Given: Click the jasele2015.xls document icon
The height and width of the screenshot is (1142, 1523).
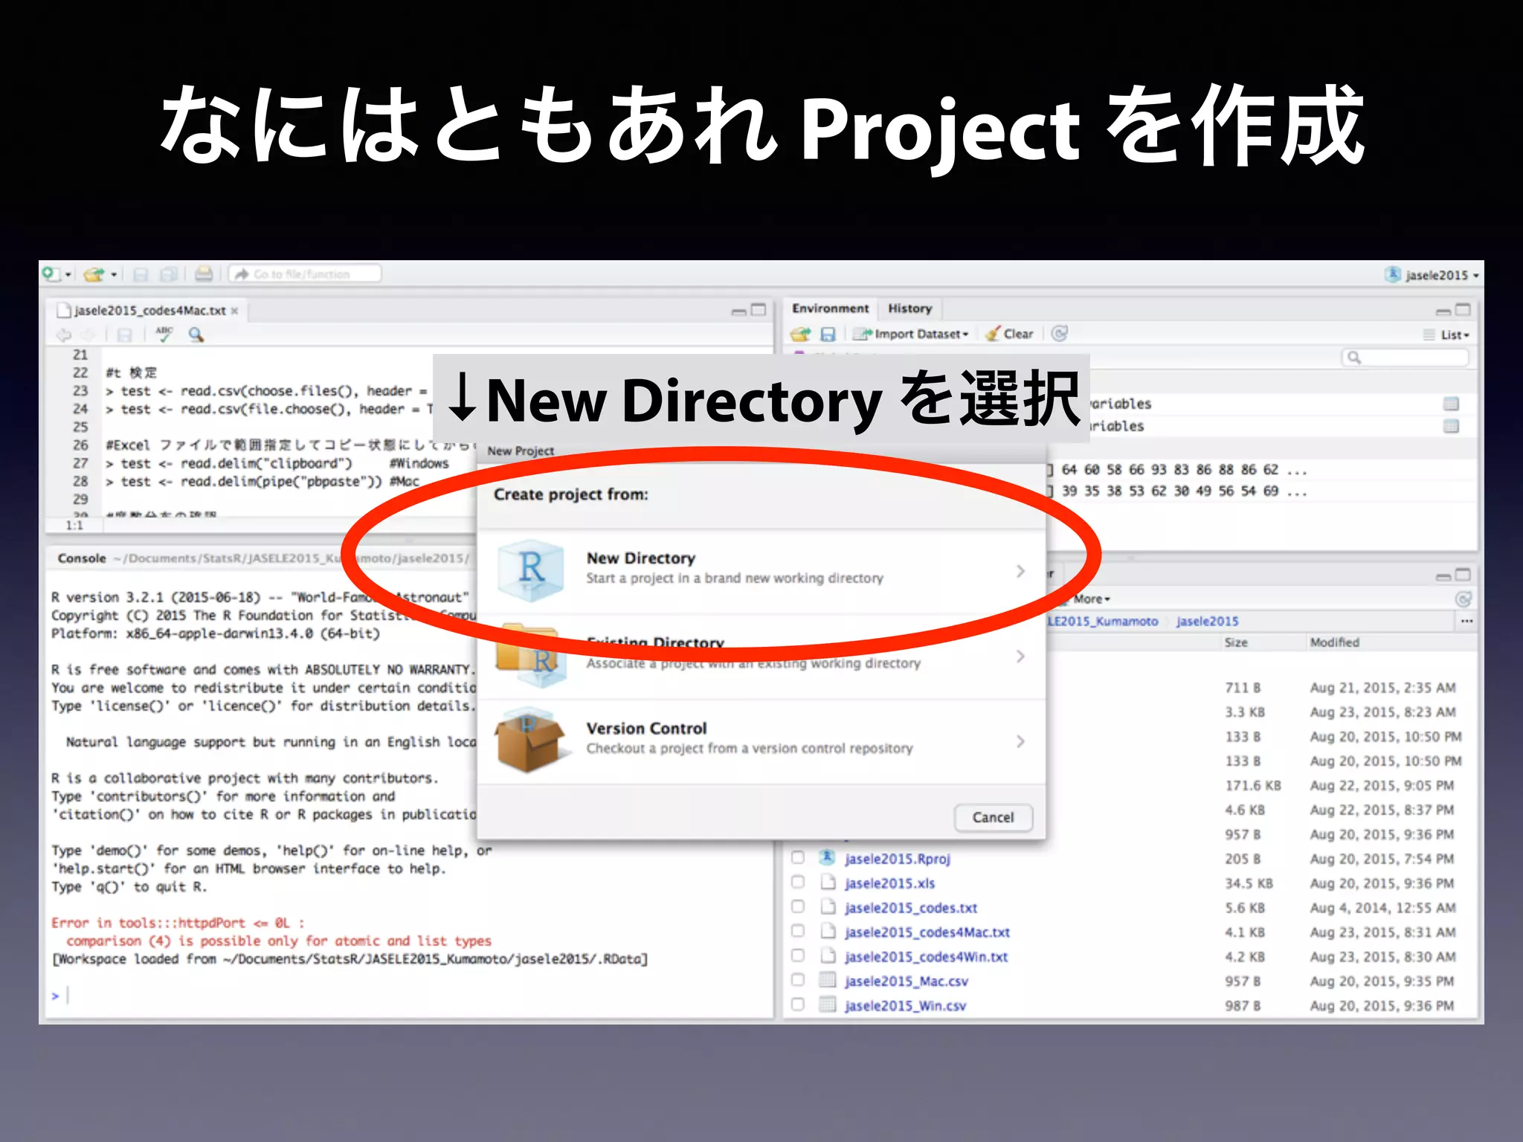Looking at the screenshot, I should [828, 883].
